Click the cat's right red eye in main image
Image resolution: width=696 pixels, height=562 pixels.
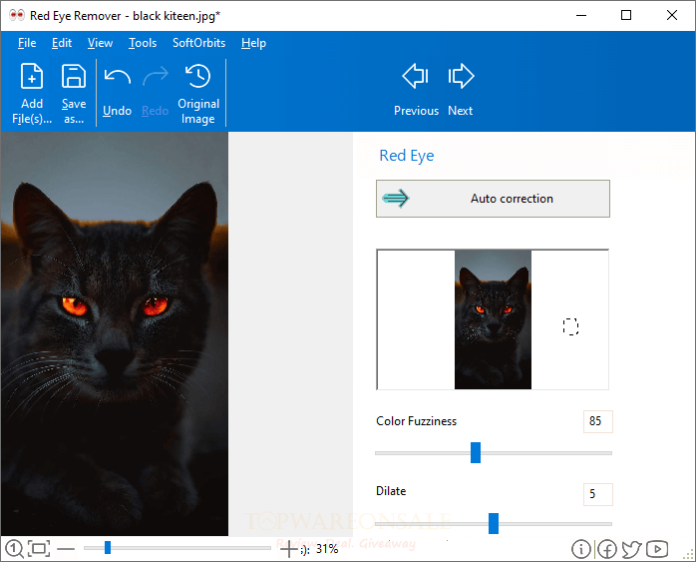point(156,306)
